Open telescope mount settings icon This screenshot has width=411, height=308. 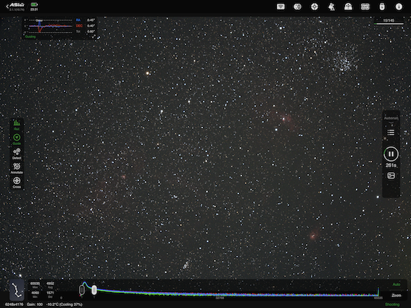[x=331, y=7]
